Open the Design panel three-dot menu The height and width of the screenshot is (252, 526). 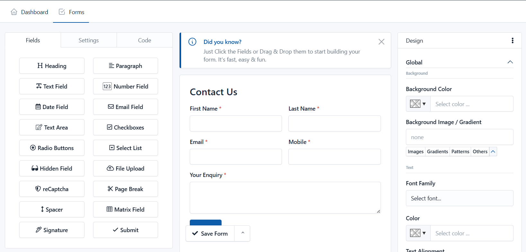coord(513,40)
